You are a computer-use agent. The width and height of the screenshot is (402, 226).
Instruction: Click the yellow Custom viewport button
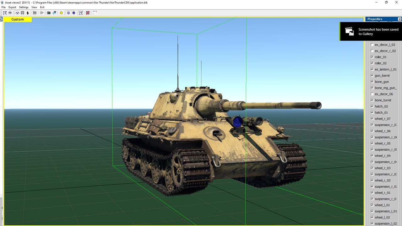tap(18, 19)
